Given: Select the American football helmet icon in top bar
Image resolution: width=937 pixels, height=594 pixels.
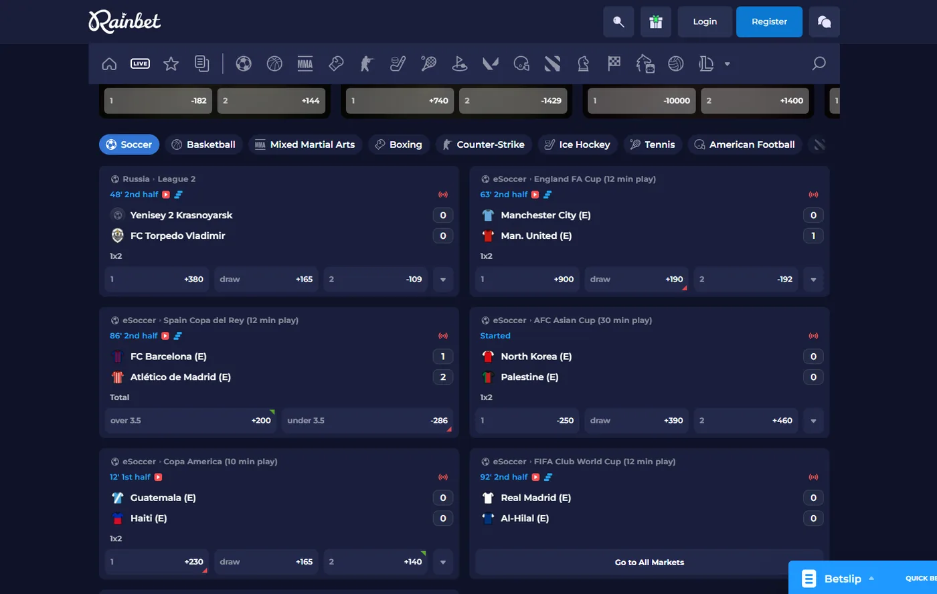Looking at the screenshot, I should [x=521, y=64].
